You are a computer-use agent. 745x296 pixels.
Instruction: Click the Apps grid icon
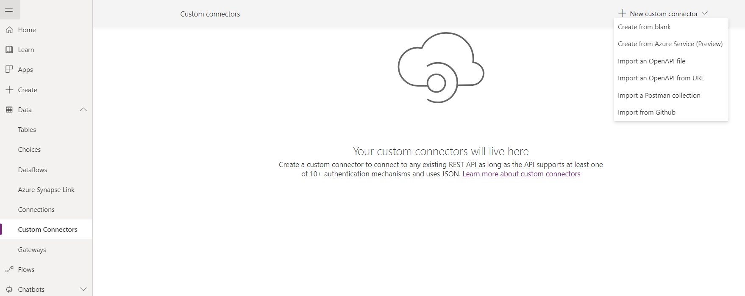pyautogui.click(x=9, y=69)
